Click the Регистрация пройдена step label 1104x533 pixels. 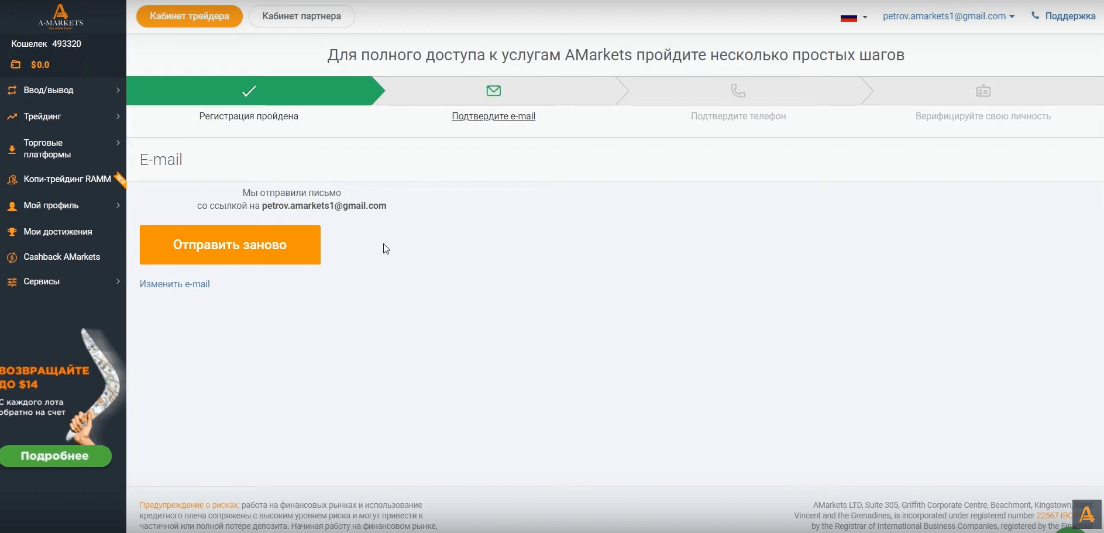tap(249, 116)
